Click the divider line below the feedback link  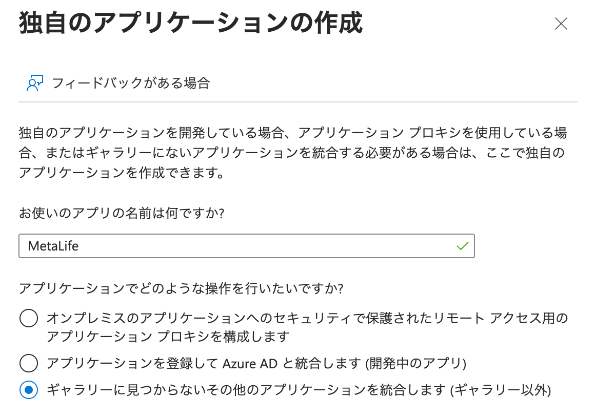(x=298, y=102)
